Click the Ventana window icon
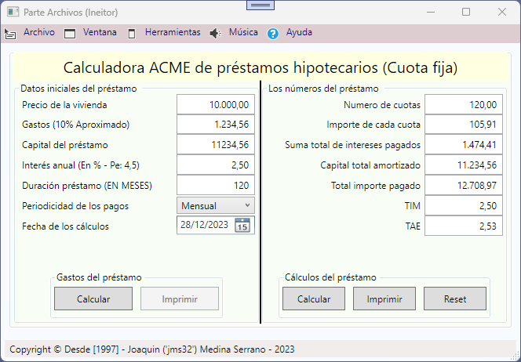The image size is (521, 362). pos(70,34)
